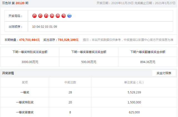This screenshot has width=178, height=117.
Task: Click the red ball numbered 09
Action: click(x=58, y=16)
